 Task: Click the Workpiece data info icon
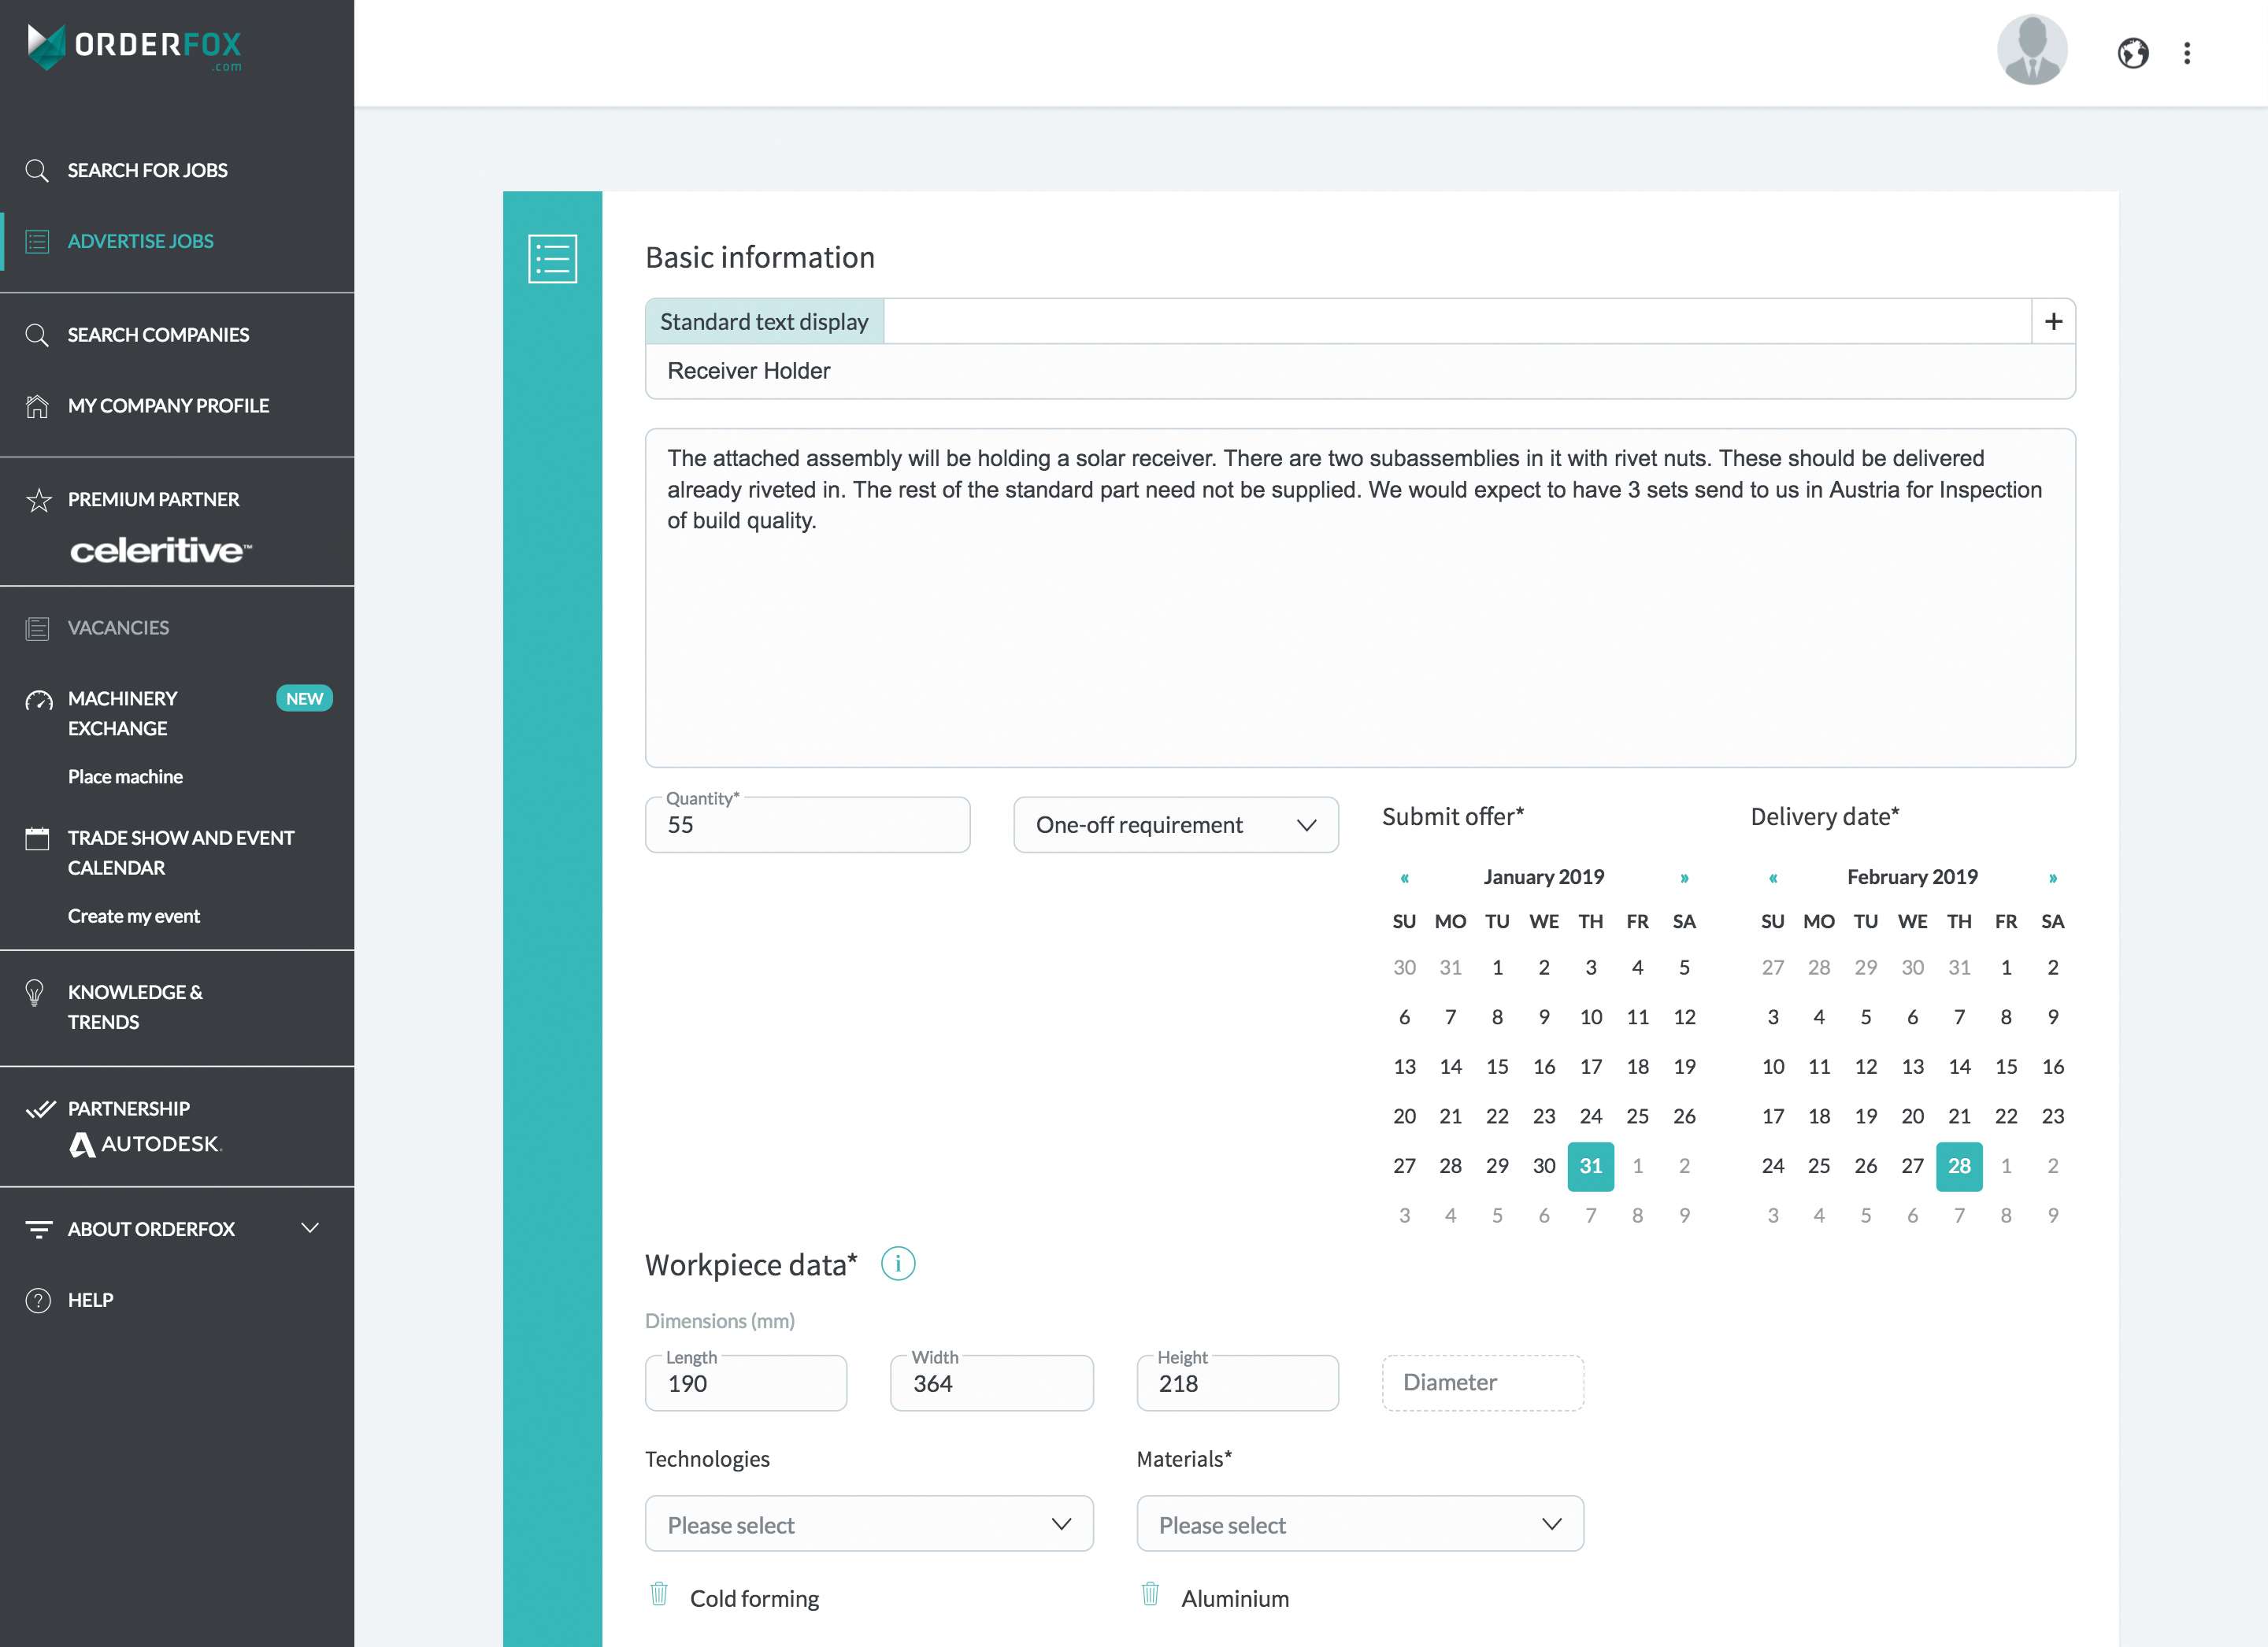898,1264
